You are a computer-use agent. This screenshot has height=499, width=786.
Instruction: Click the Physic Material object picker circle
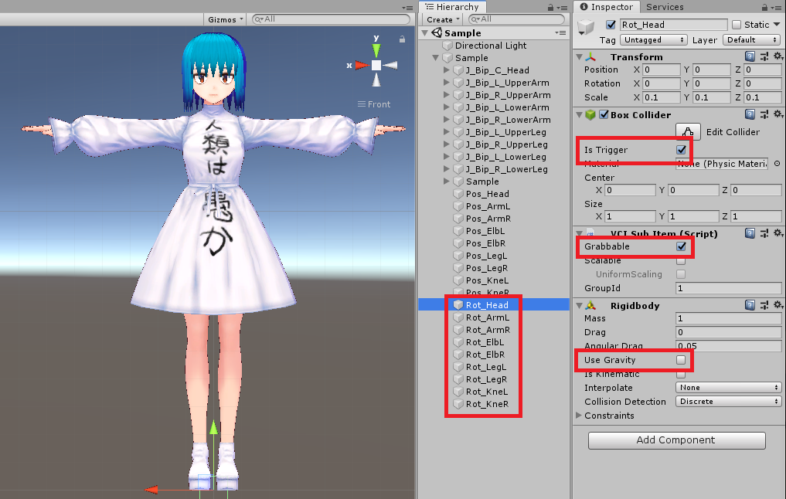(777, 164)
